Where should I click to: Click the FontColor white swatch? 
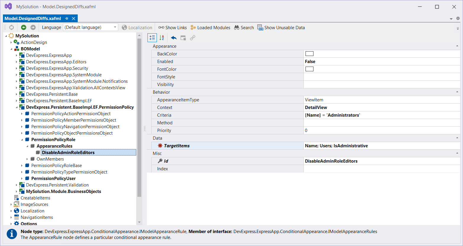coord(309,69)
